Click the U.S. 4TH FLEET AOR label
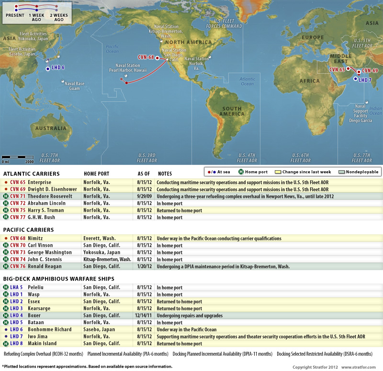383x371 pixels. [x=247, y=158]
